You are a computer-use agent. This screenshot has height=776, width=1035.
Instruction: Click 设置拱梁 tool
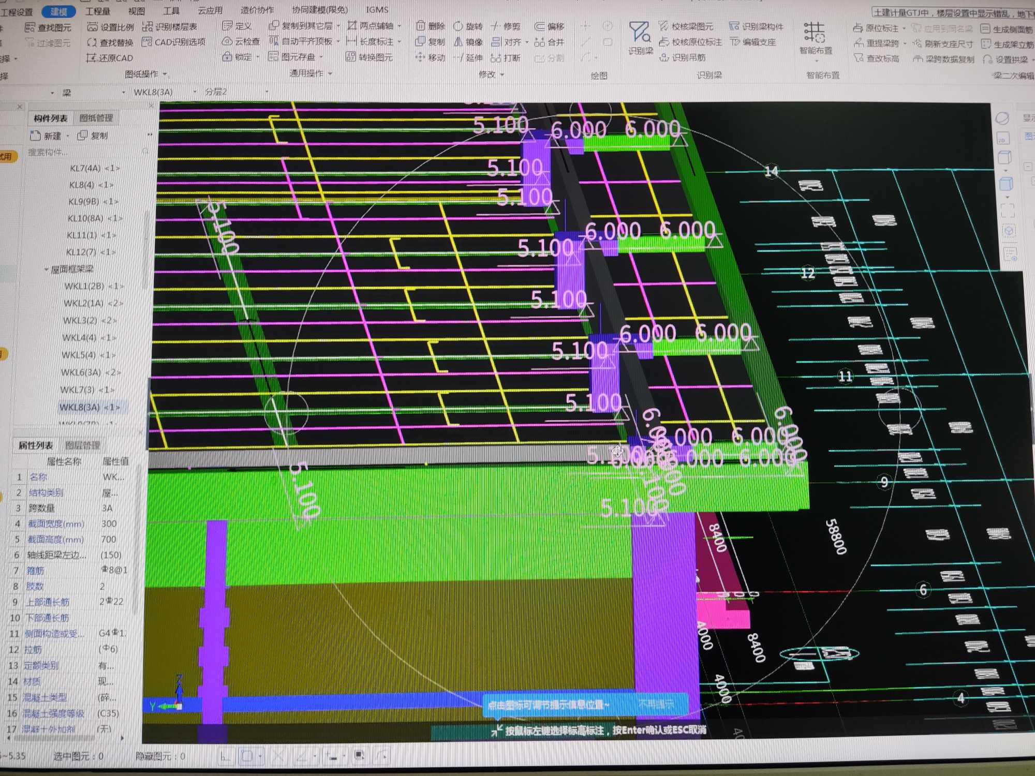(1006, 59)
